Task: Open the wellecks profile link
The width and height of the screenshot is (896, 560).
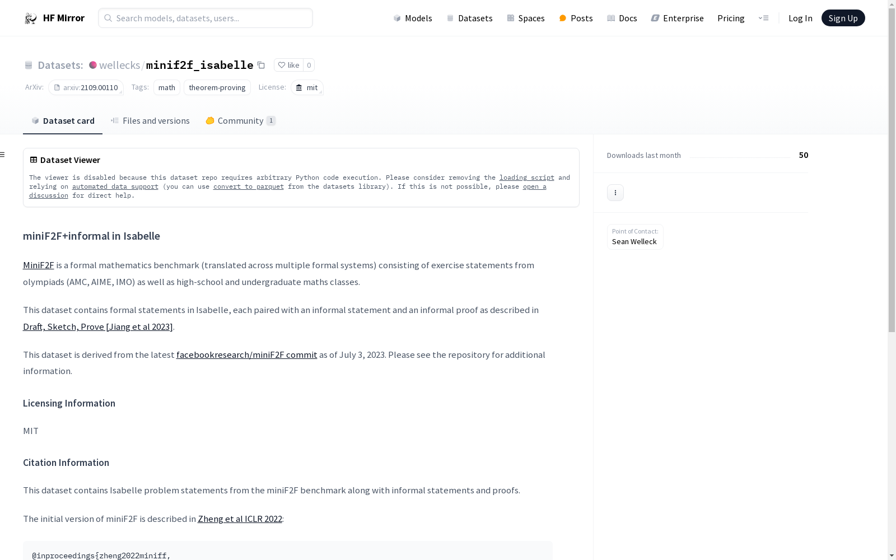Action: (x=119, y=65)
